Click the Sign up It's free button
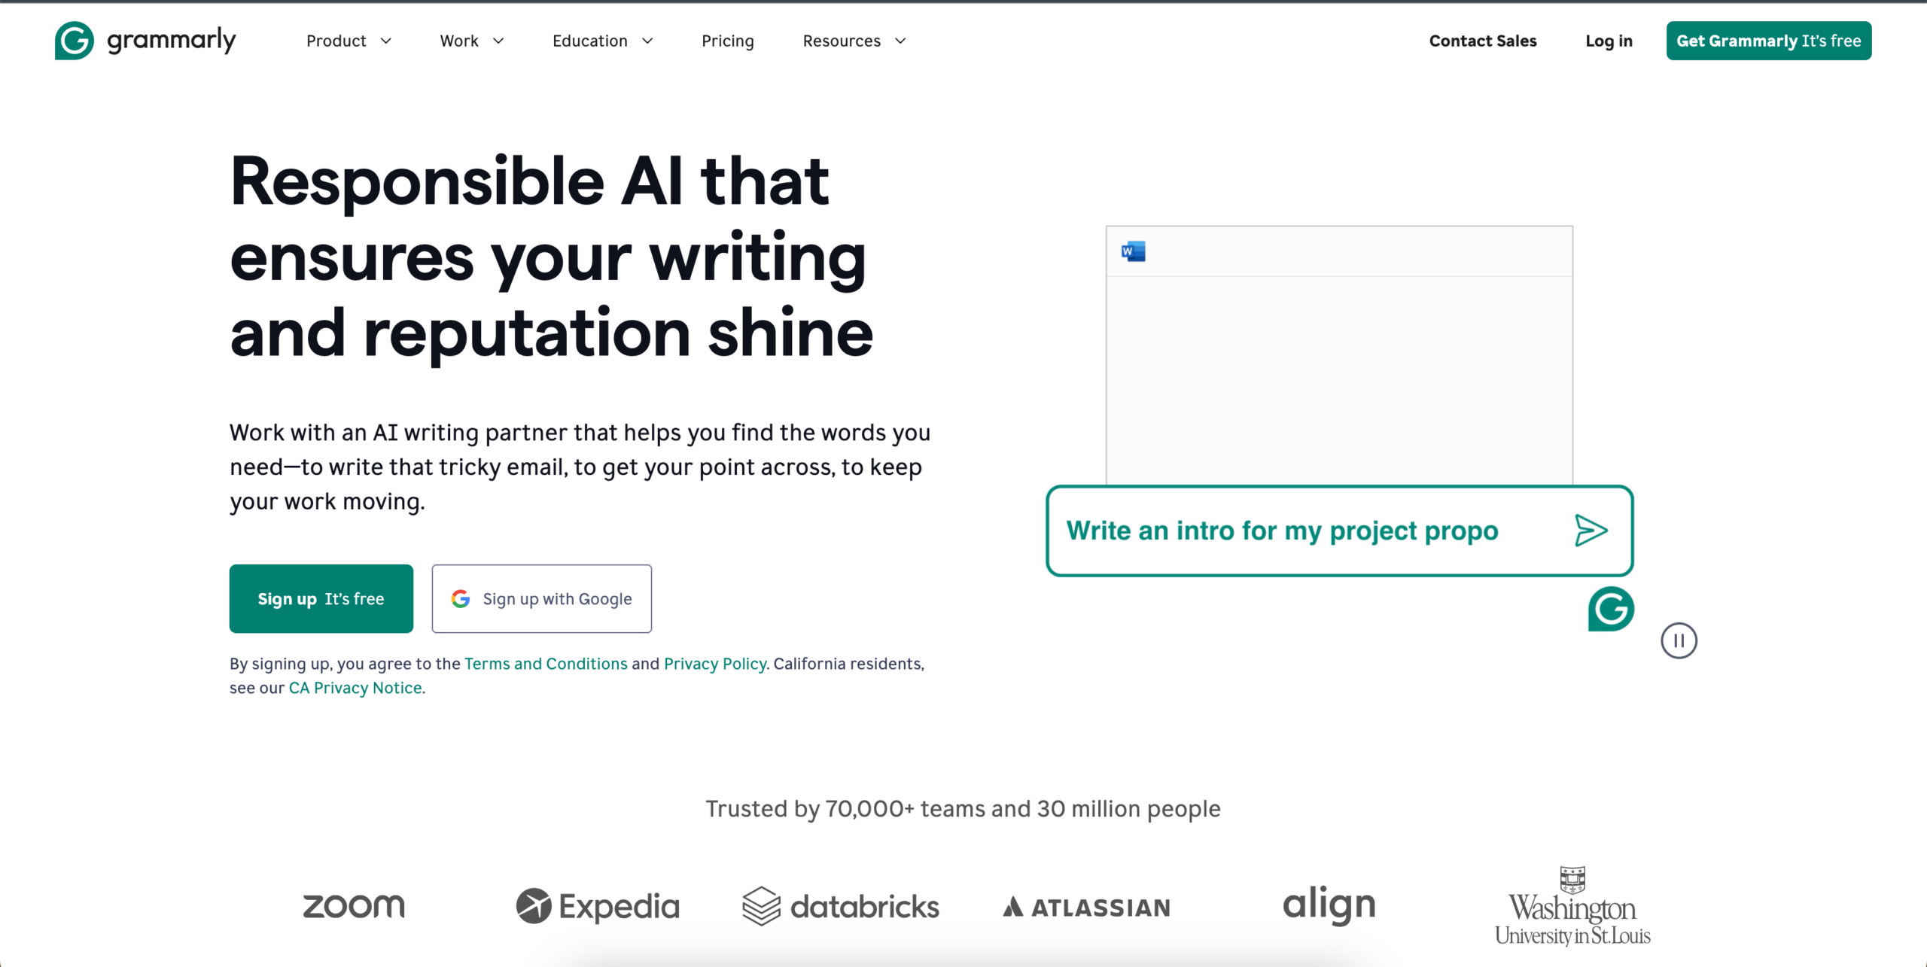The width and height of the screenshot is (1927, 967). 321,598
